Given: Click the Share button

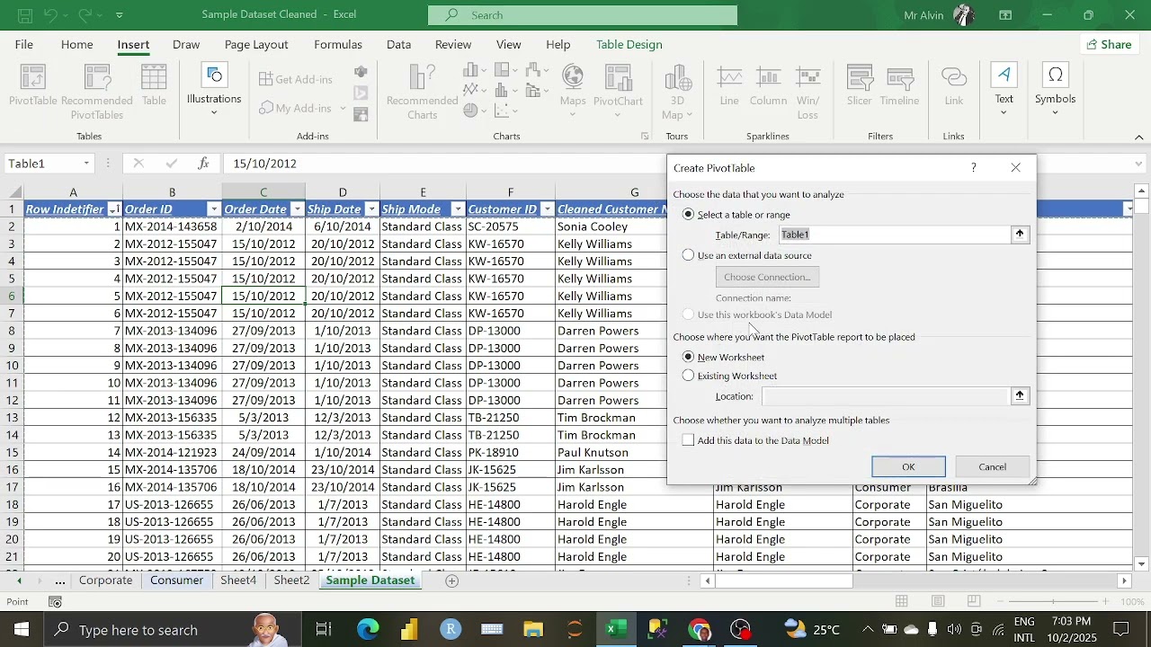Looking at the screenshot, I should tap(1109, 44).
